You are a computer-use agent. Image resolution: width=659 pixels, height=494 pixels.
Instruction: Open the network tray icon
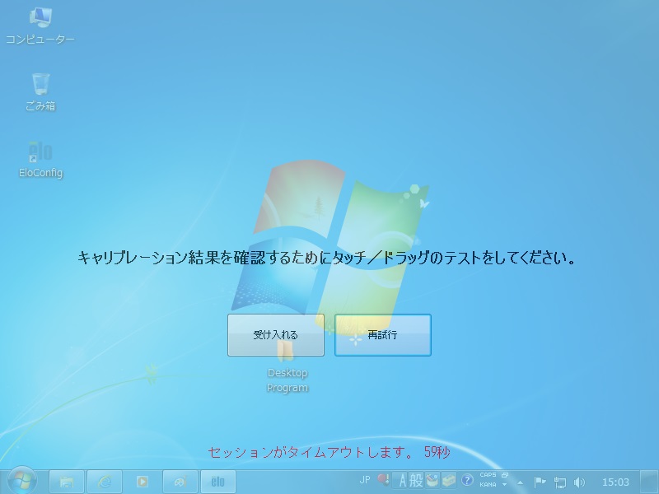tap(560, 482)
